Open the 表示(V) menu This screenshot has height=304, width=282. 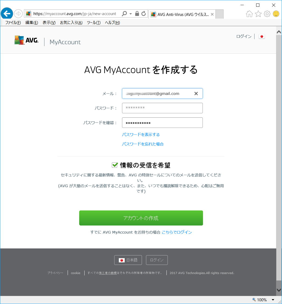tap(49, 23)
